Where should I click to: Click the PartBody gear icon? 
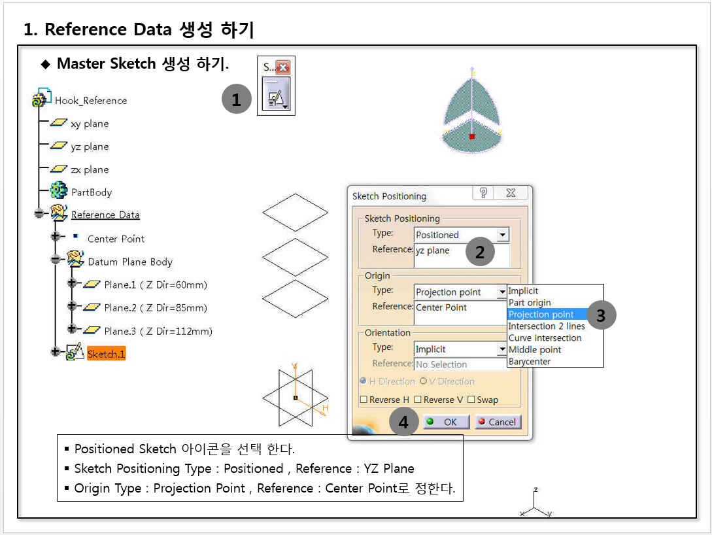coord(59,192)
